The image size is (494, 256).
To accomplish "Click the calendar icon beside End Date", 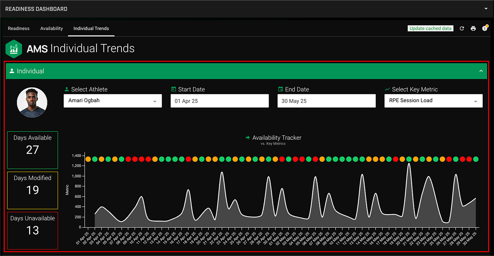I will point(280,89).
